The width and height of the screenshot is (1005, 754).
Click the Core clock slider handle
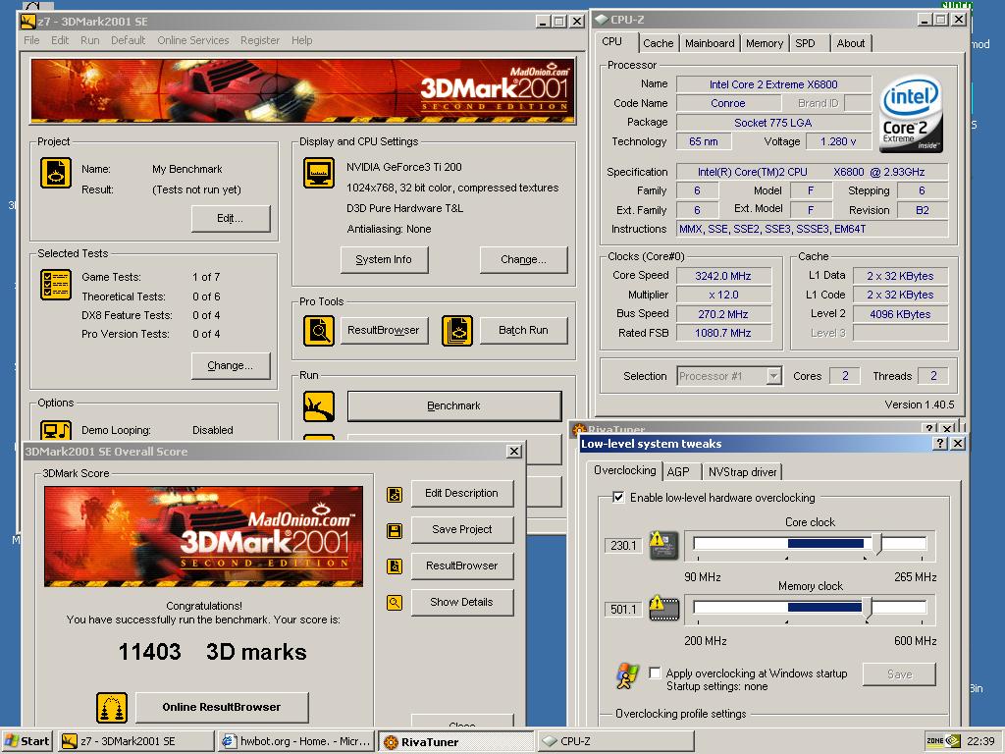tap(877, 544)
